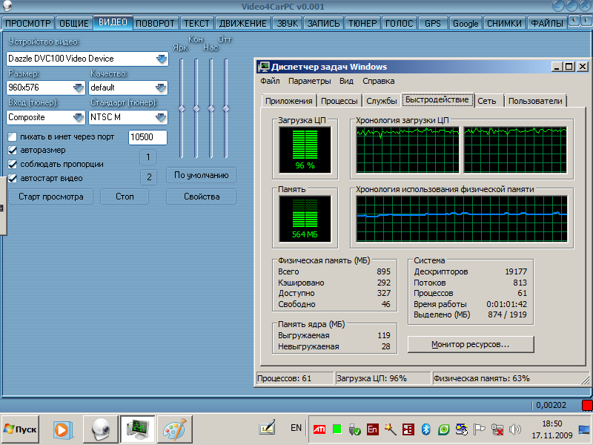Open the Процессы tab in Task Manager
Image resolution: width=593 pixels, height=445 pixels.
[340, 101]
